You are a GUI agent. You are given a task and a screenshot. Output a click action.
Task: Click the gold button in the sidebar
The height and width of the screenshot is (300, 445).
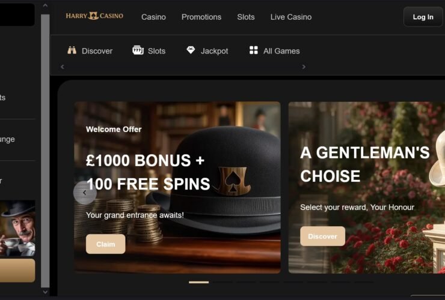17,271
